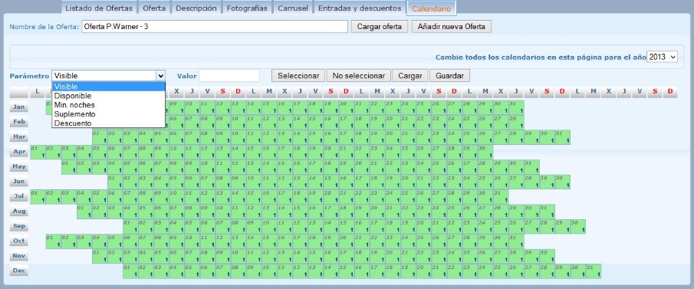Select the Dec month row button

(19, 271)
